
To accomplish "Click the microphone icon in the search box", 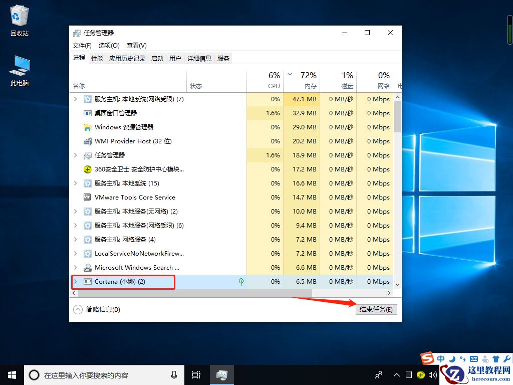I will pyautogui.click(x=174, y=374).
